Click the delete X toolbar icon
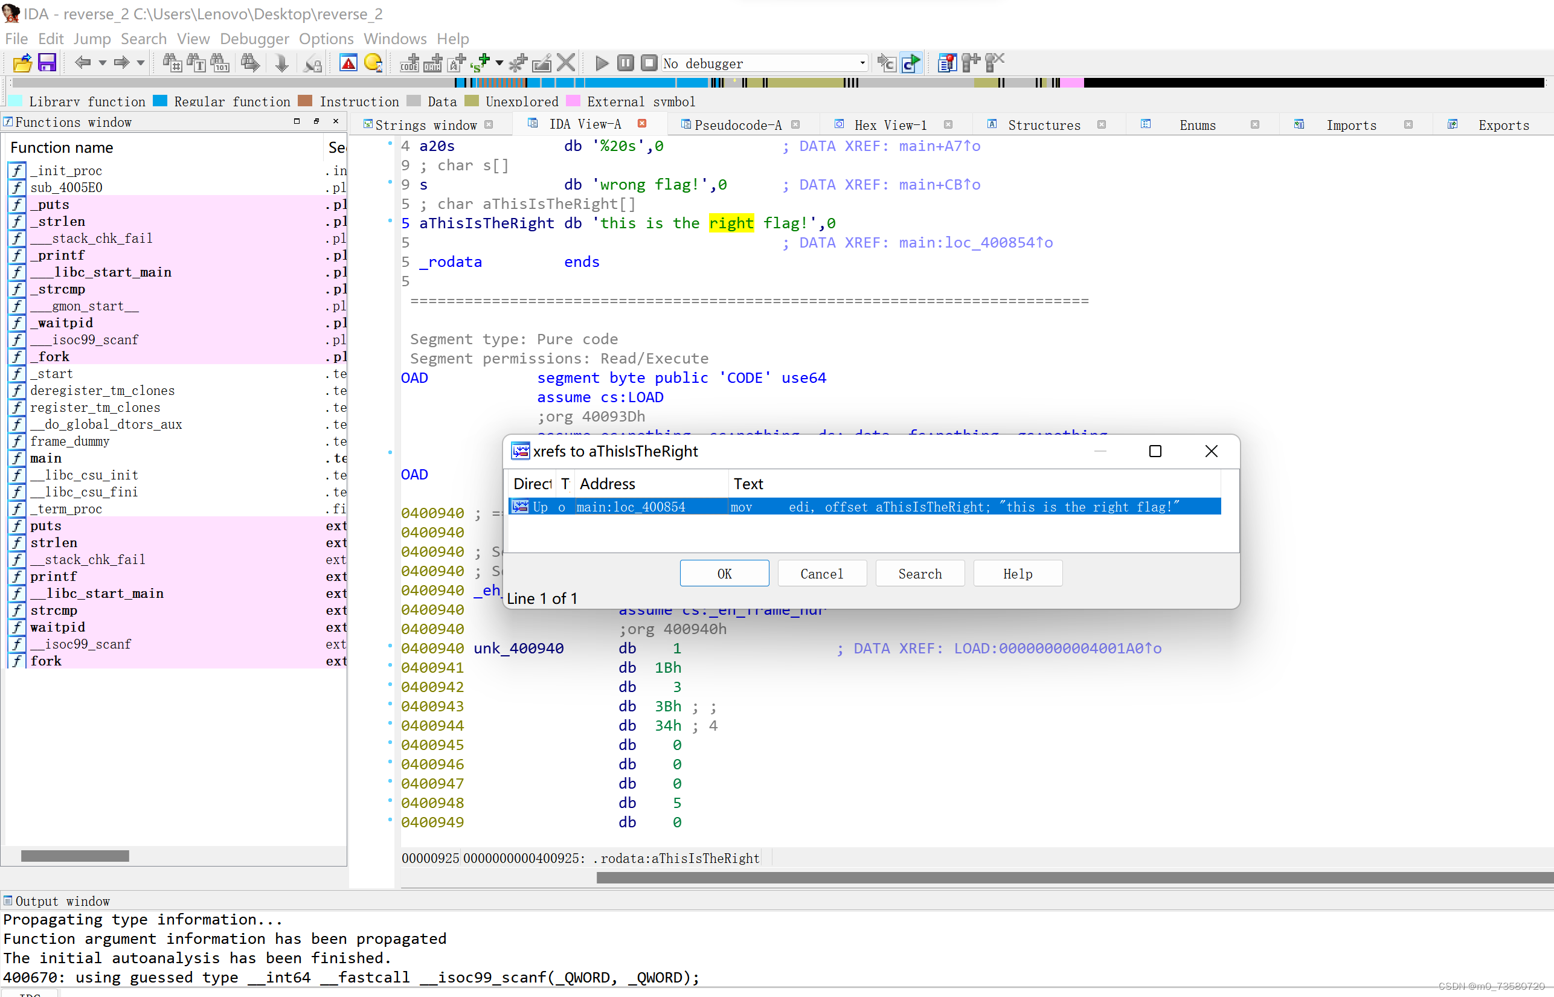The height and width of the screenshot is (997, 1554). [566, 63]
